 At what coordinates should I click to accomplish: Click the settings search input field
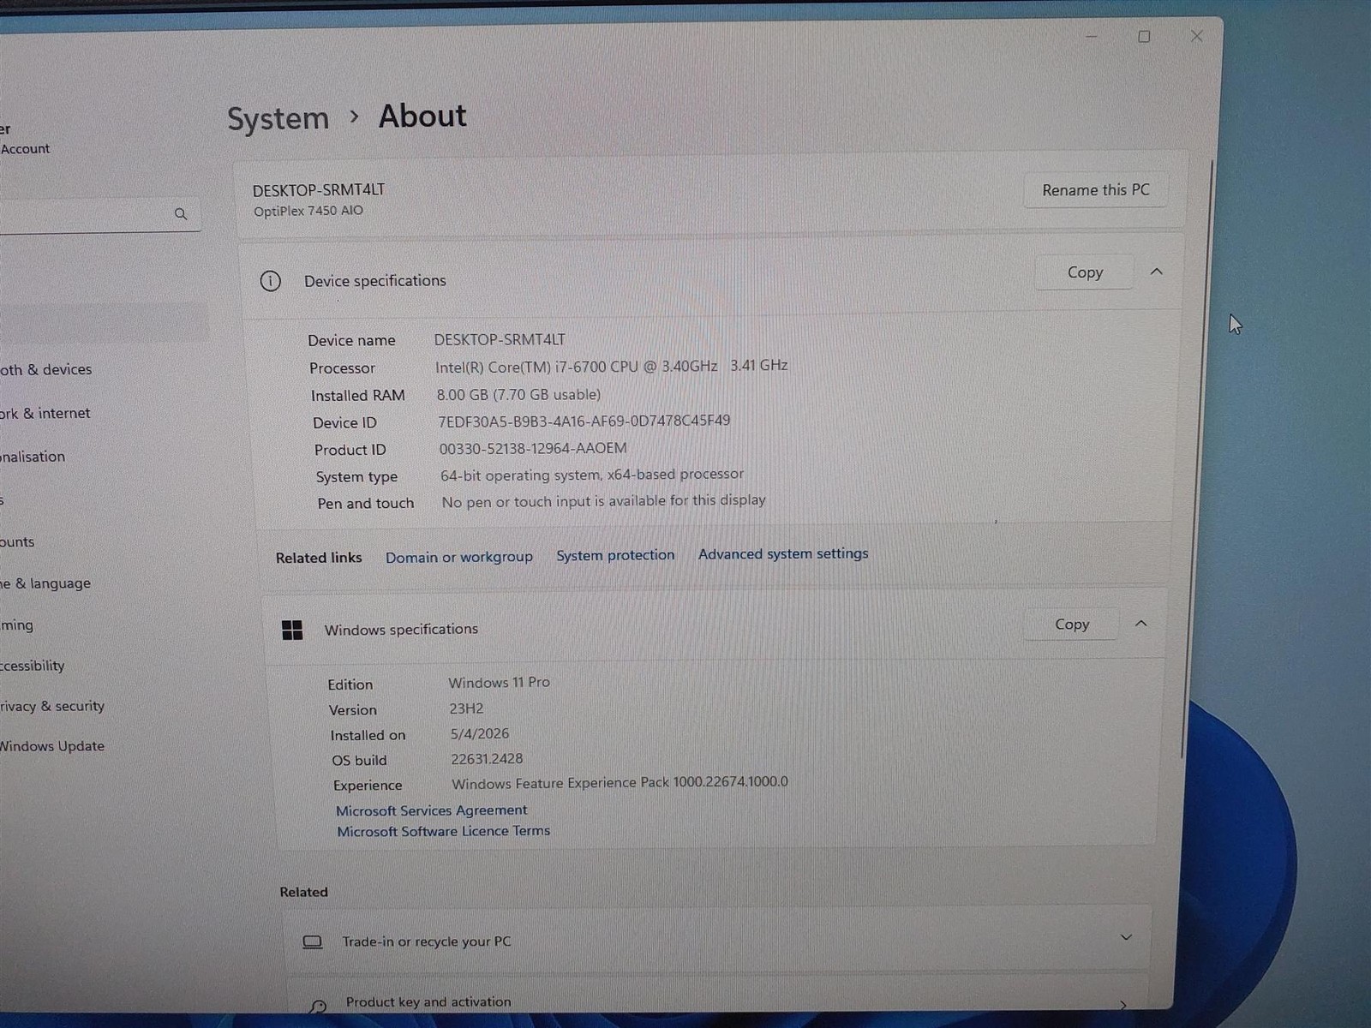[99, 214]
